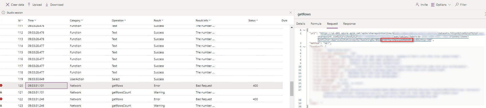Click error icon on row 120
This screenshot has height=108, width=486.
click(x=1, y=86)
